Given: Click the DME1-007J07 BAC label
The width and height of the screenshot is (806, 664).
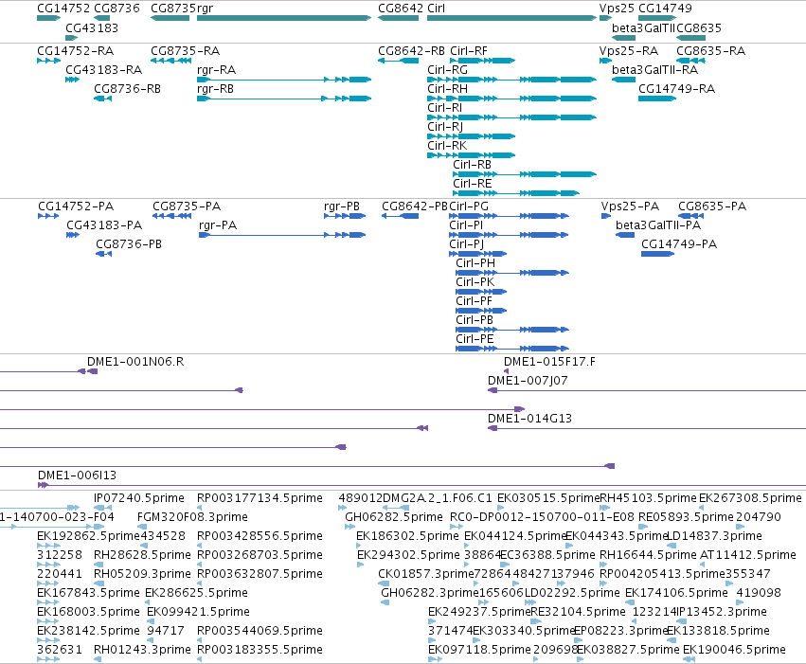Looking at the screenshot, I should (x=528, y=382).
